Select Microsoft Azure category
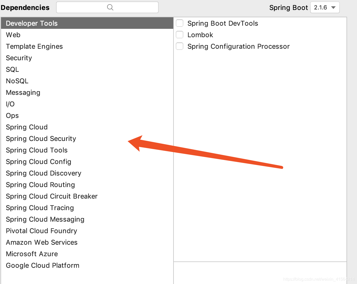This screenshot has height=284, width=357. pyautogui.click(x=87, y=254)
